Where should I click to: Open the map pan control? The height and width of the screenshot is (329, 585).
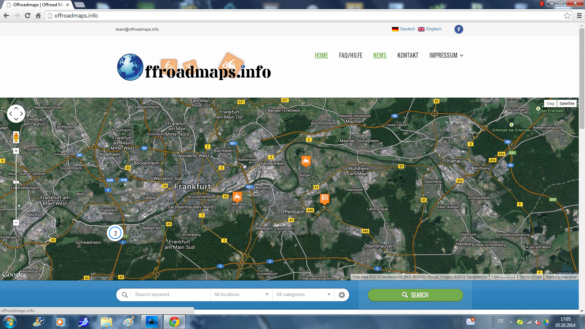coord(16,114)
